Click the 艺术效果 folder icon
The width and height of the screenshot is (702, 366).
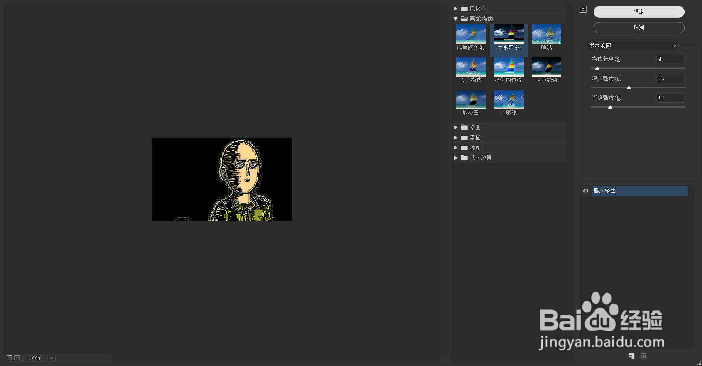tap(464, 158)
